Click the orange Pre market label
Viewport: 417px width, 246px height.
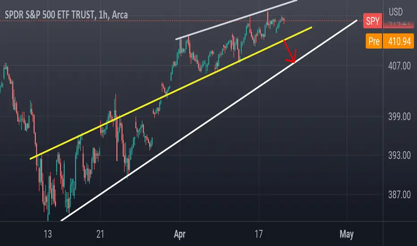click(374, 41)
